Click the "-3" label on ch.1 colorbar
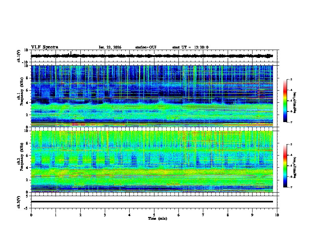Screen dimensions: 312x241 point(290,79)
